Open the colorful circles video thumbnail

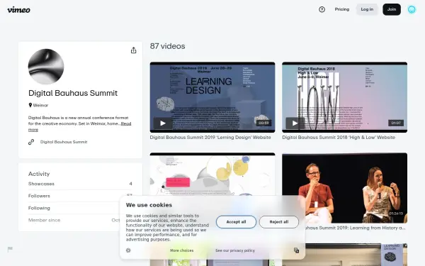pos(212,174)
